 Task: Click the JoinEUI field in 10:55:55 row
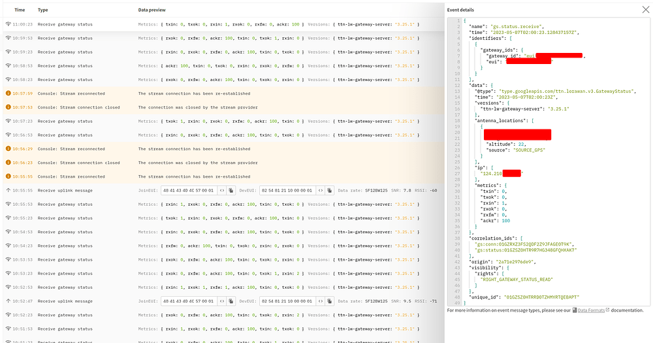click(x=190, y=191)
